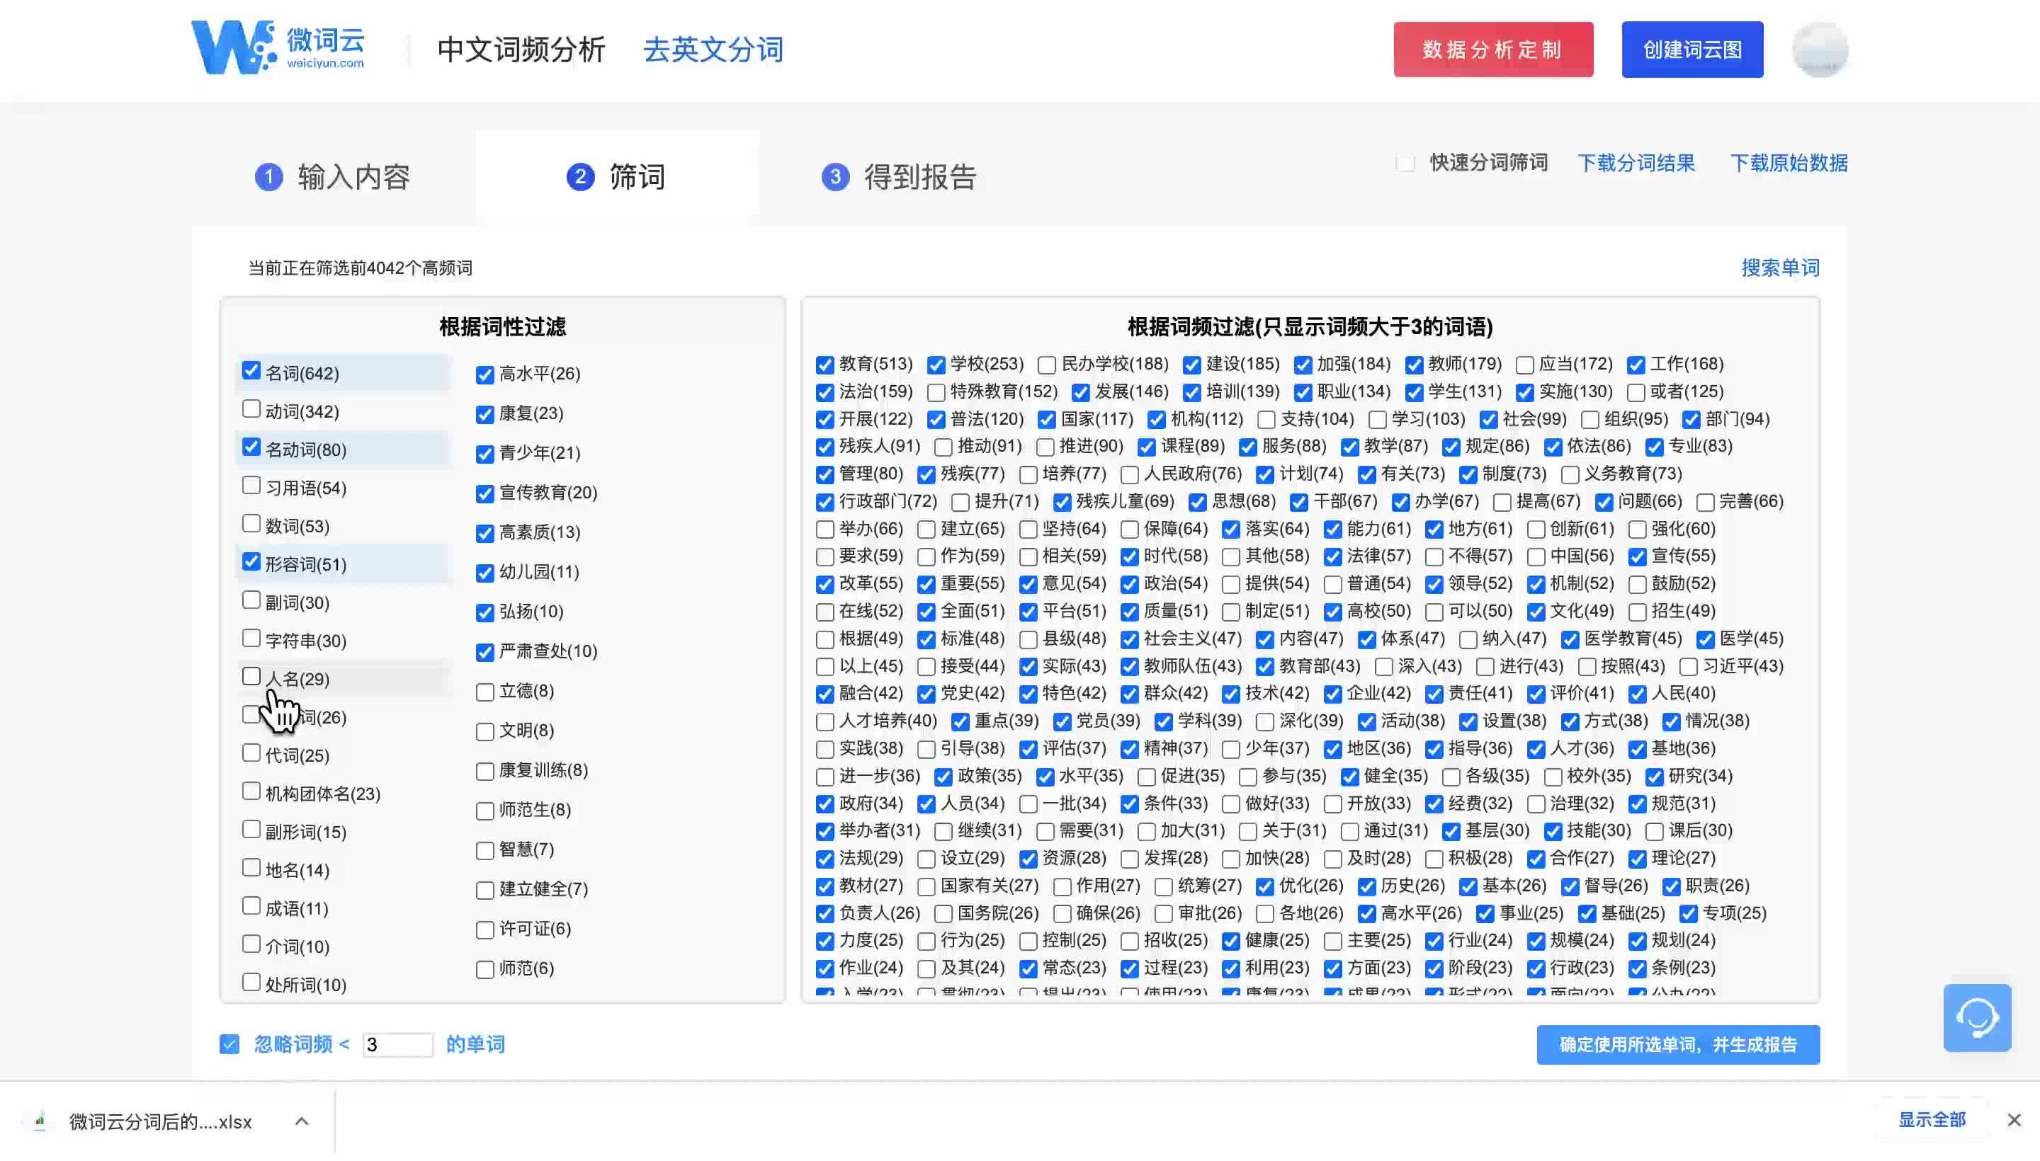Click 下载原始数据 link

(x=1789, y=163)
